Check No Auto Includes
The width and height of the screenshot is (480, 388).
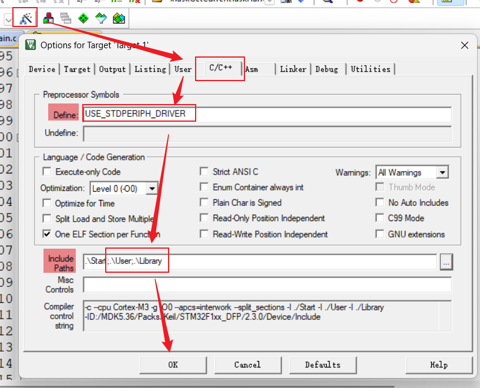point(380,202)
